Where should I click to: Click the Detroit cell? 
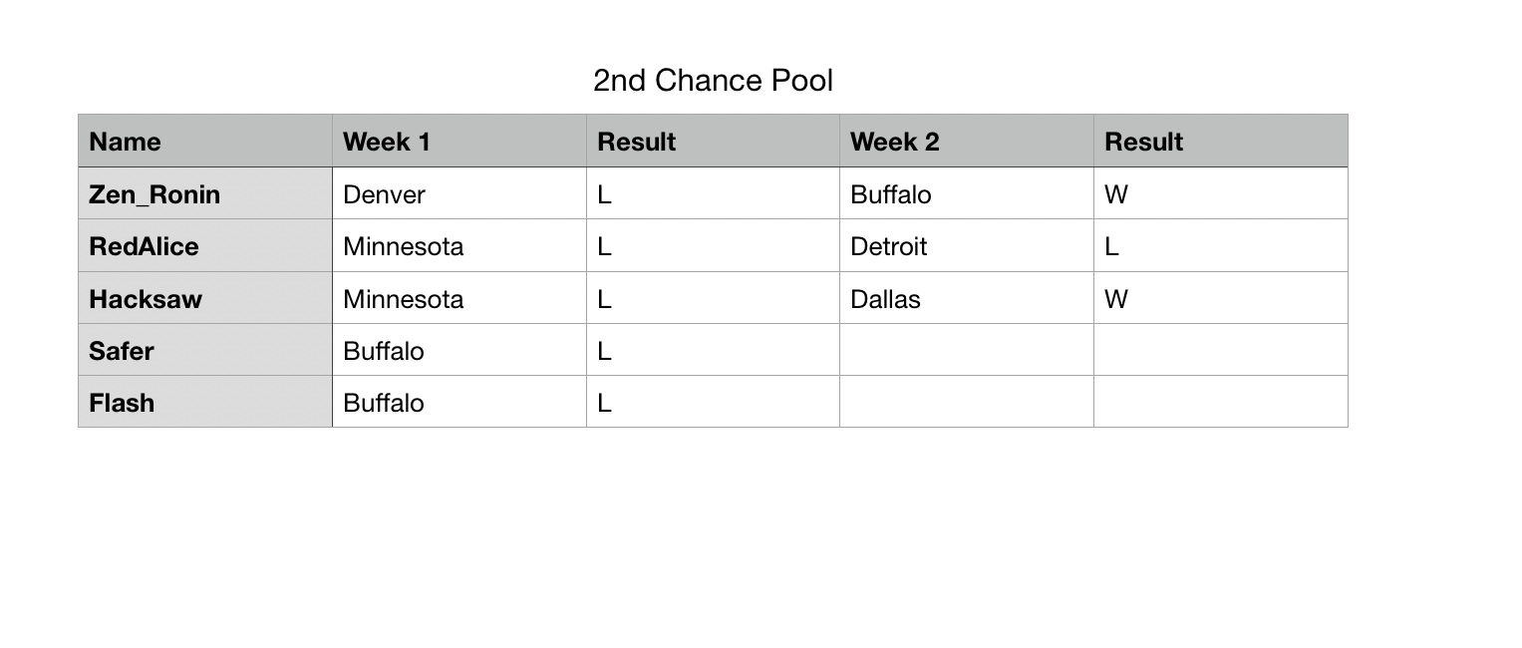(x=967, y=246)
